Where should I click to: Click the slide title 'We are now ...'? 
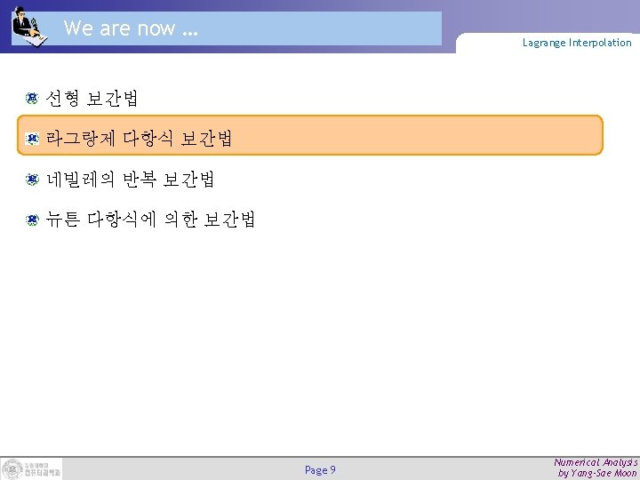tap(131, 28)
